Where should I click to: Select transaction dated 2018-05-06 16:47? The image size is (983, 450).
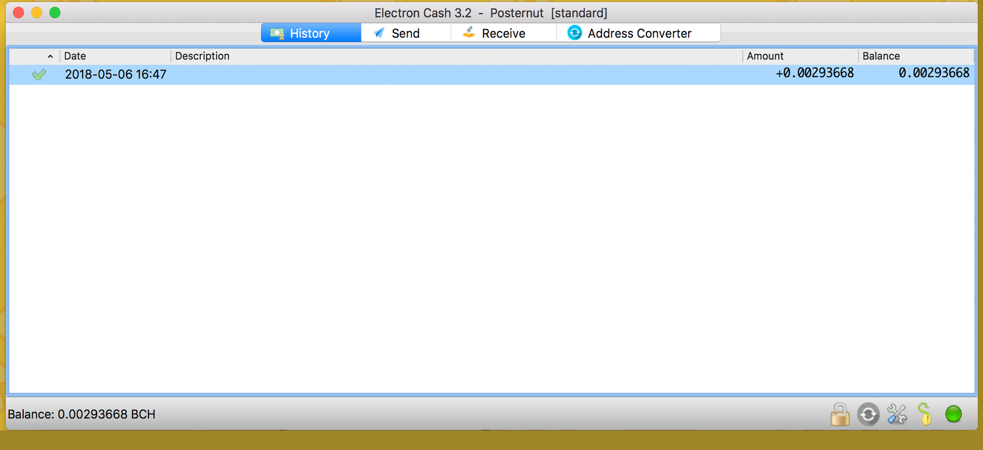(491, 74)
